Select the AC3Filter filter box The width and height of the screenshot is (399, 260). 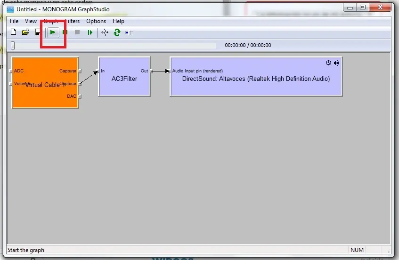point(124,77)
